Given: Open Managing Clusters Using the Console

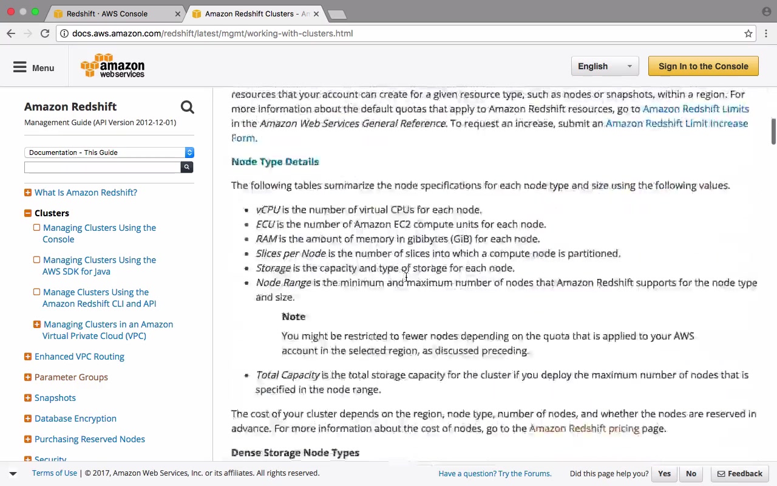Looking at the screenshot, I should [x=100, y=233].
